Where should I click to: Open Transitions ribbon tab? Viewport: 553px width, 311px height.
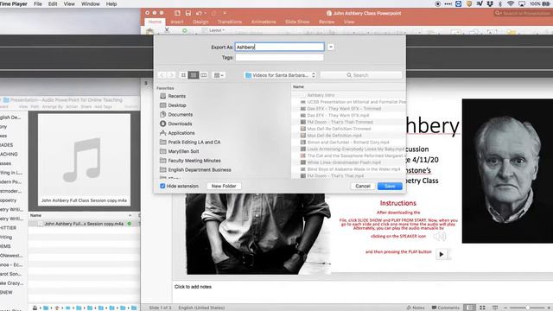[x=230, y=22]
